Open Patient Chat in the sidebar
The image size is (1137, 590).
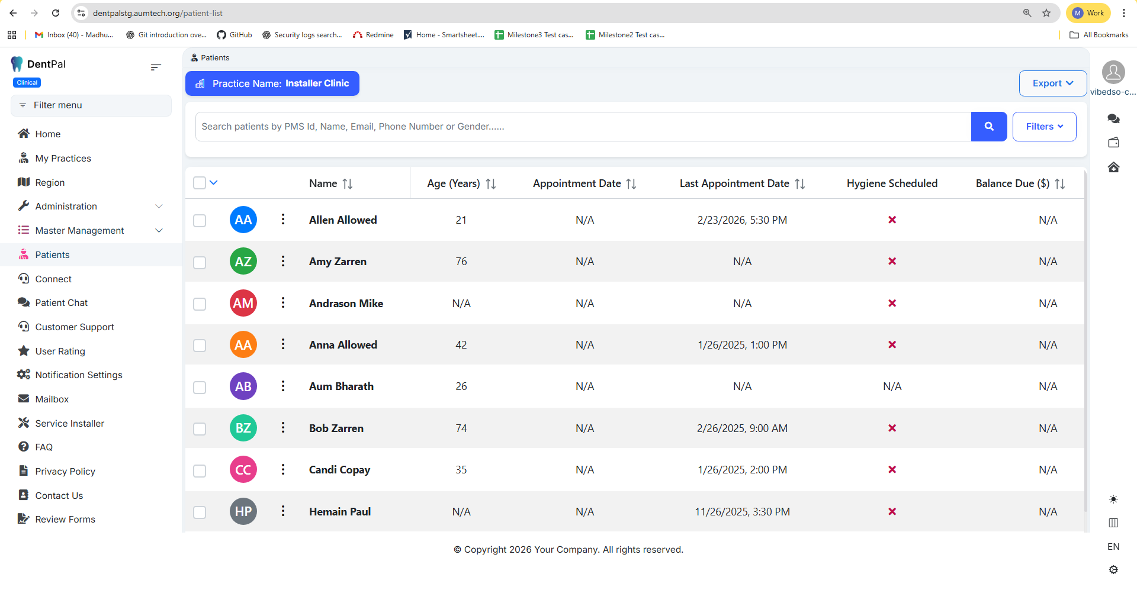[x=61, y=303]
